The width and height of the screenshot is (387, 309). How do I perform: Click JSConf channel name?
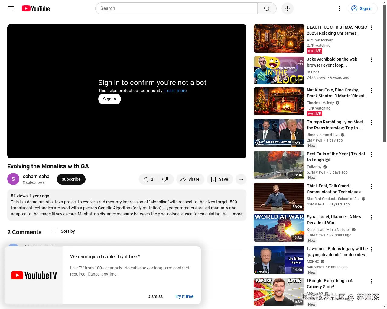(313, 72)
